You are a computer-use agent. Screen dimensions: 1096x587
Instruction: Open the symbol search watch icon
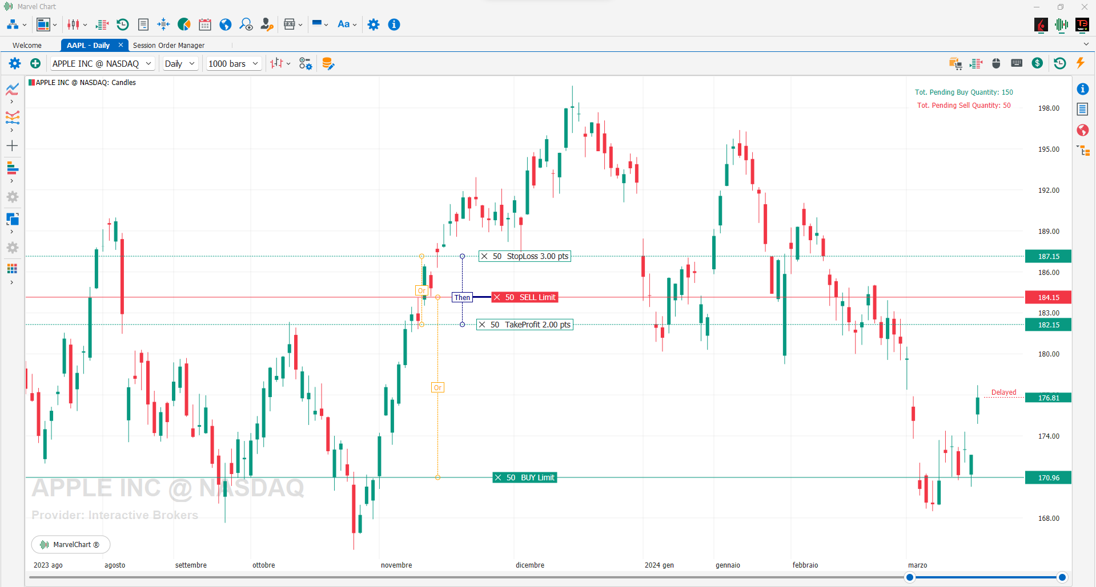point(246,25)
